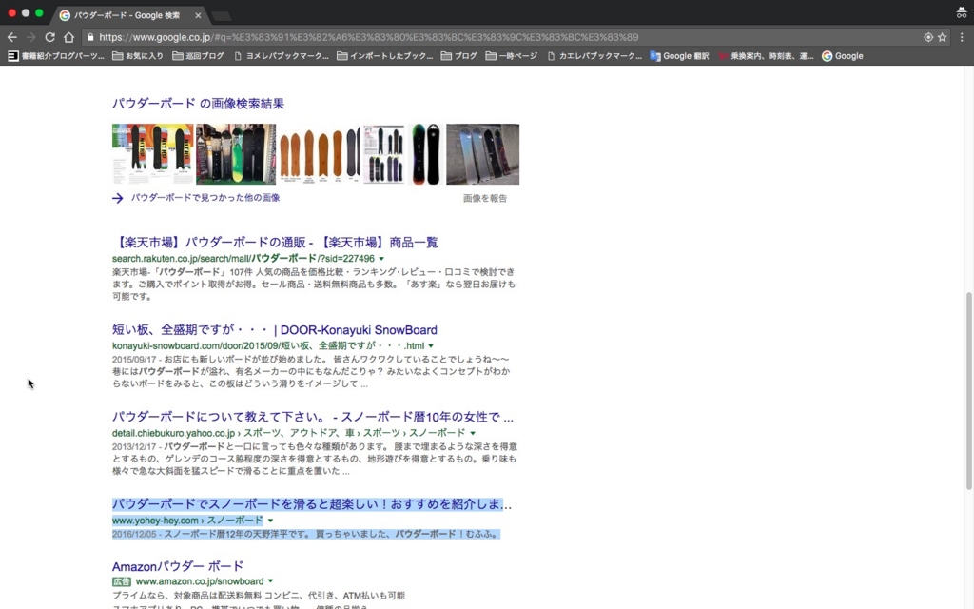The height and width of the screenshot is (609, 974).
Task: Click 画像を報告 under the image results
Action: point(485,198)
